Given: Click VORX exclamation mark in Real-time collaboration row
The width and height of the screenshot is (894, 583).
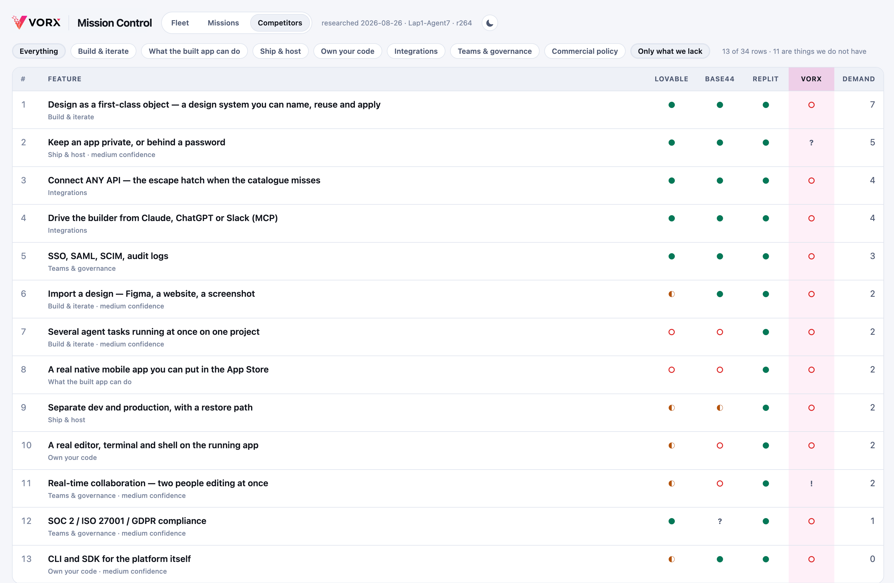Looking at the screenshot, I should click(811, 484).
